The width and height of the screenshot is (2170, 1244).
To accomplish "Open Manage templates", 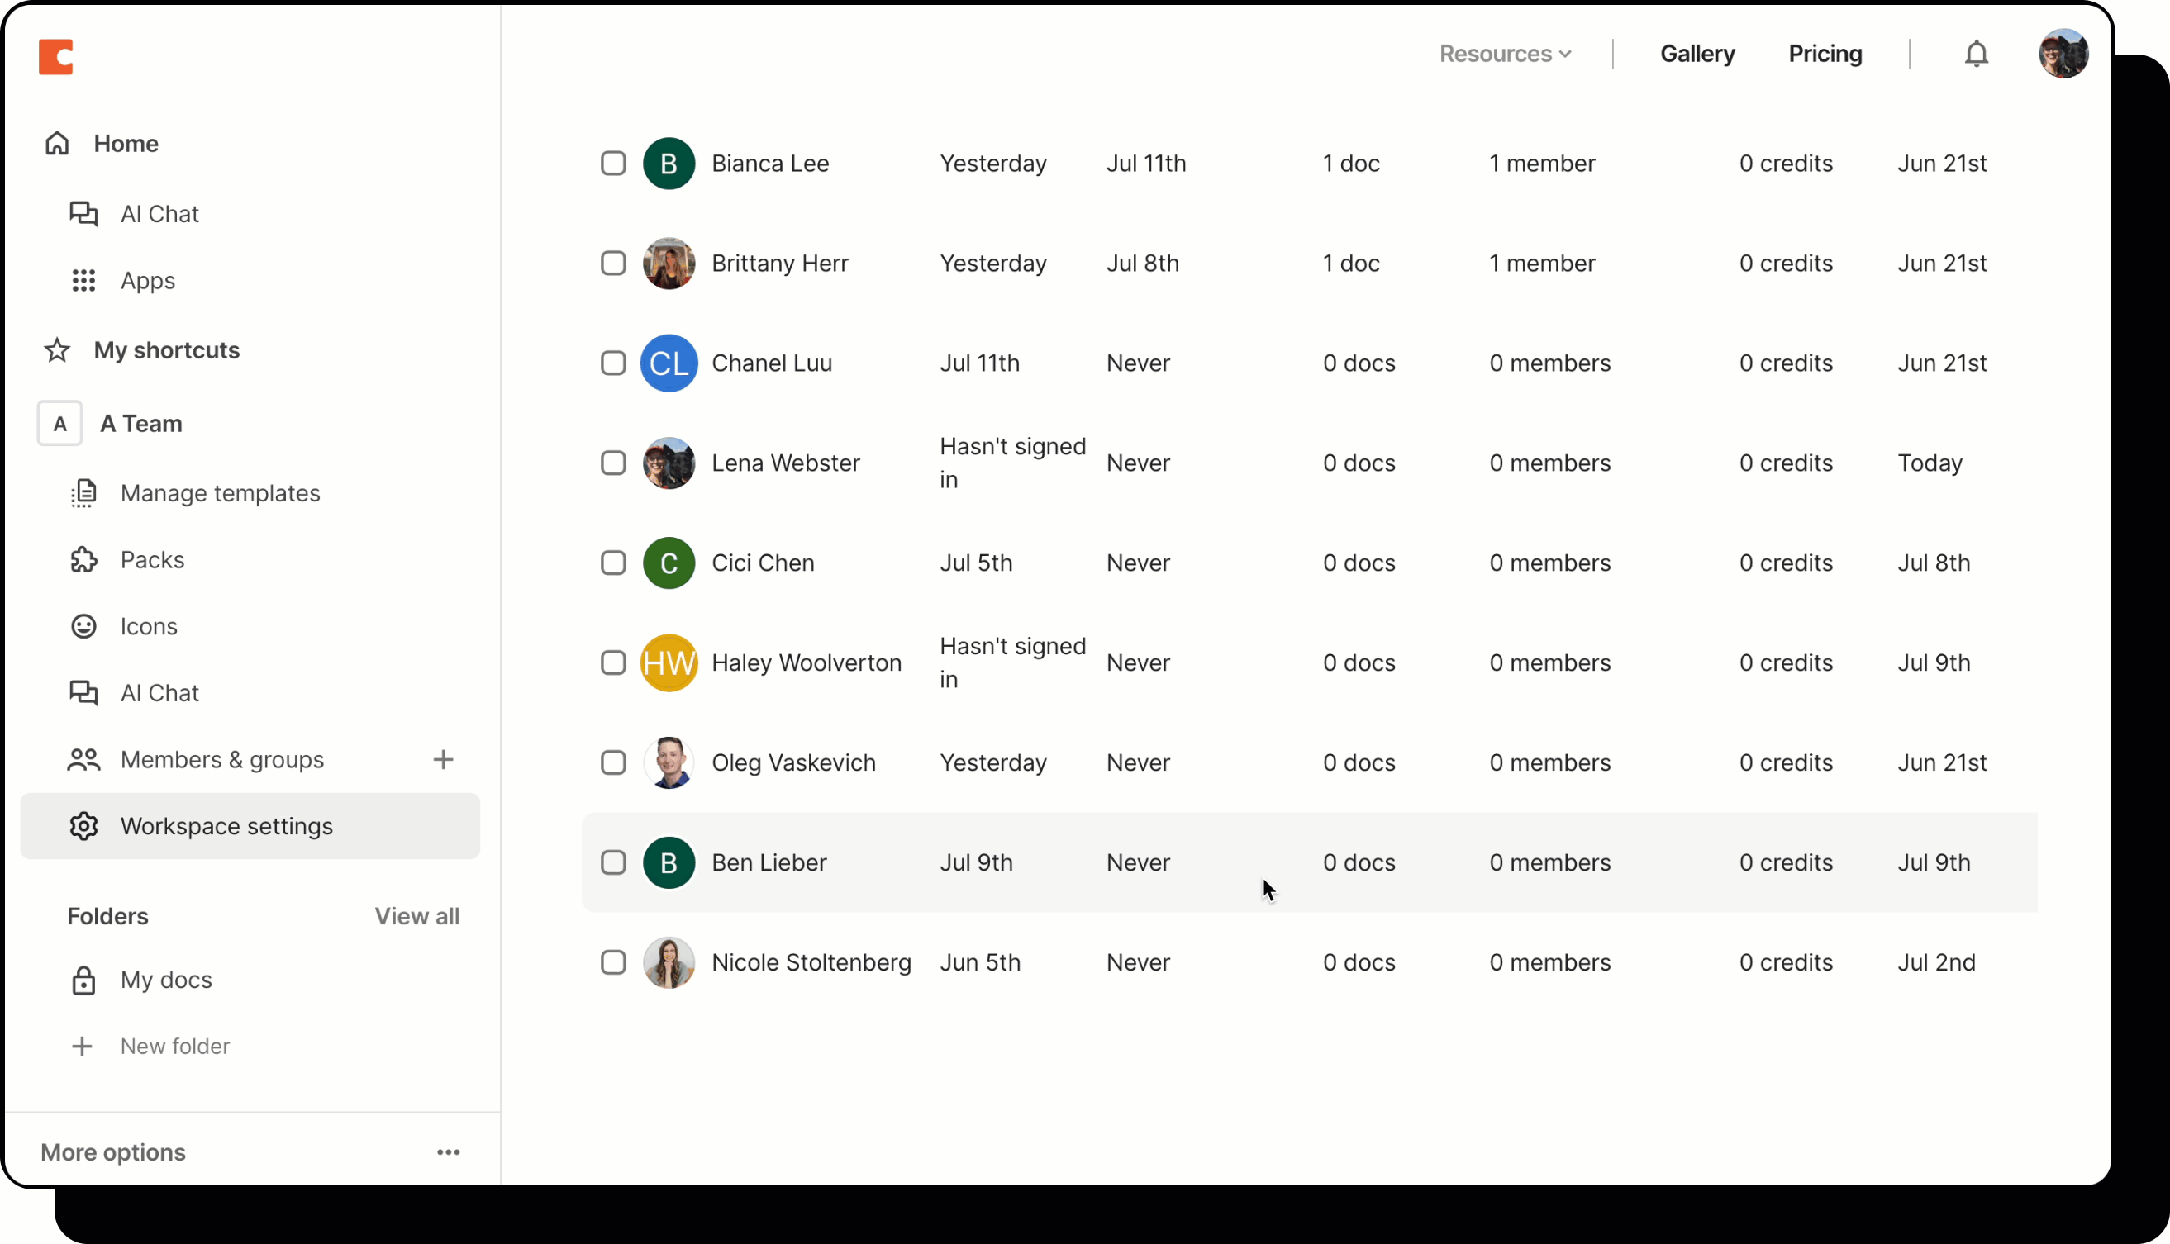I will tap(219, 493).
